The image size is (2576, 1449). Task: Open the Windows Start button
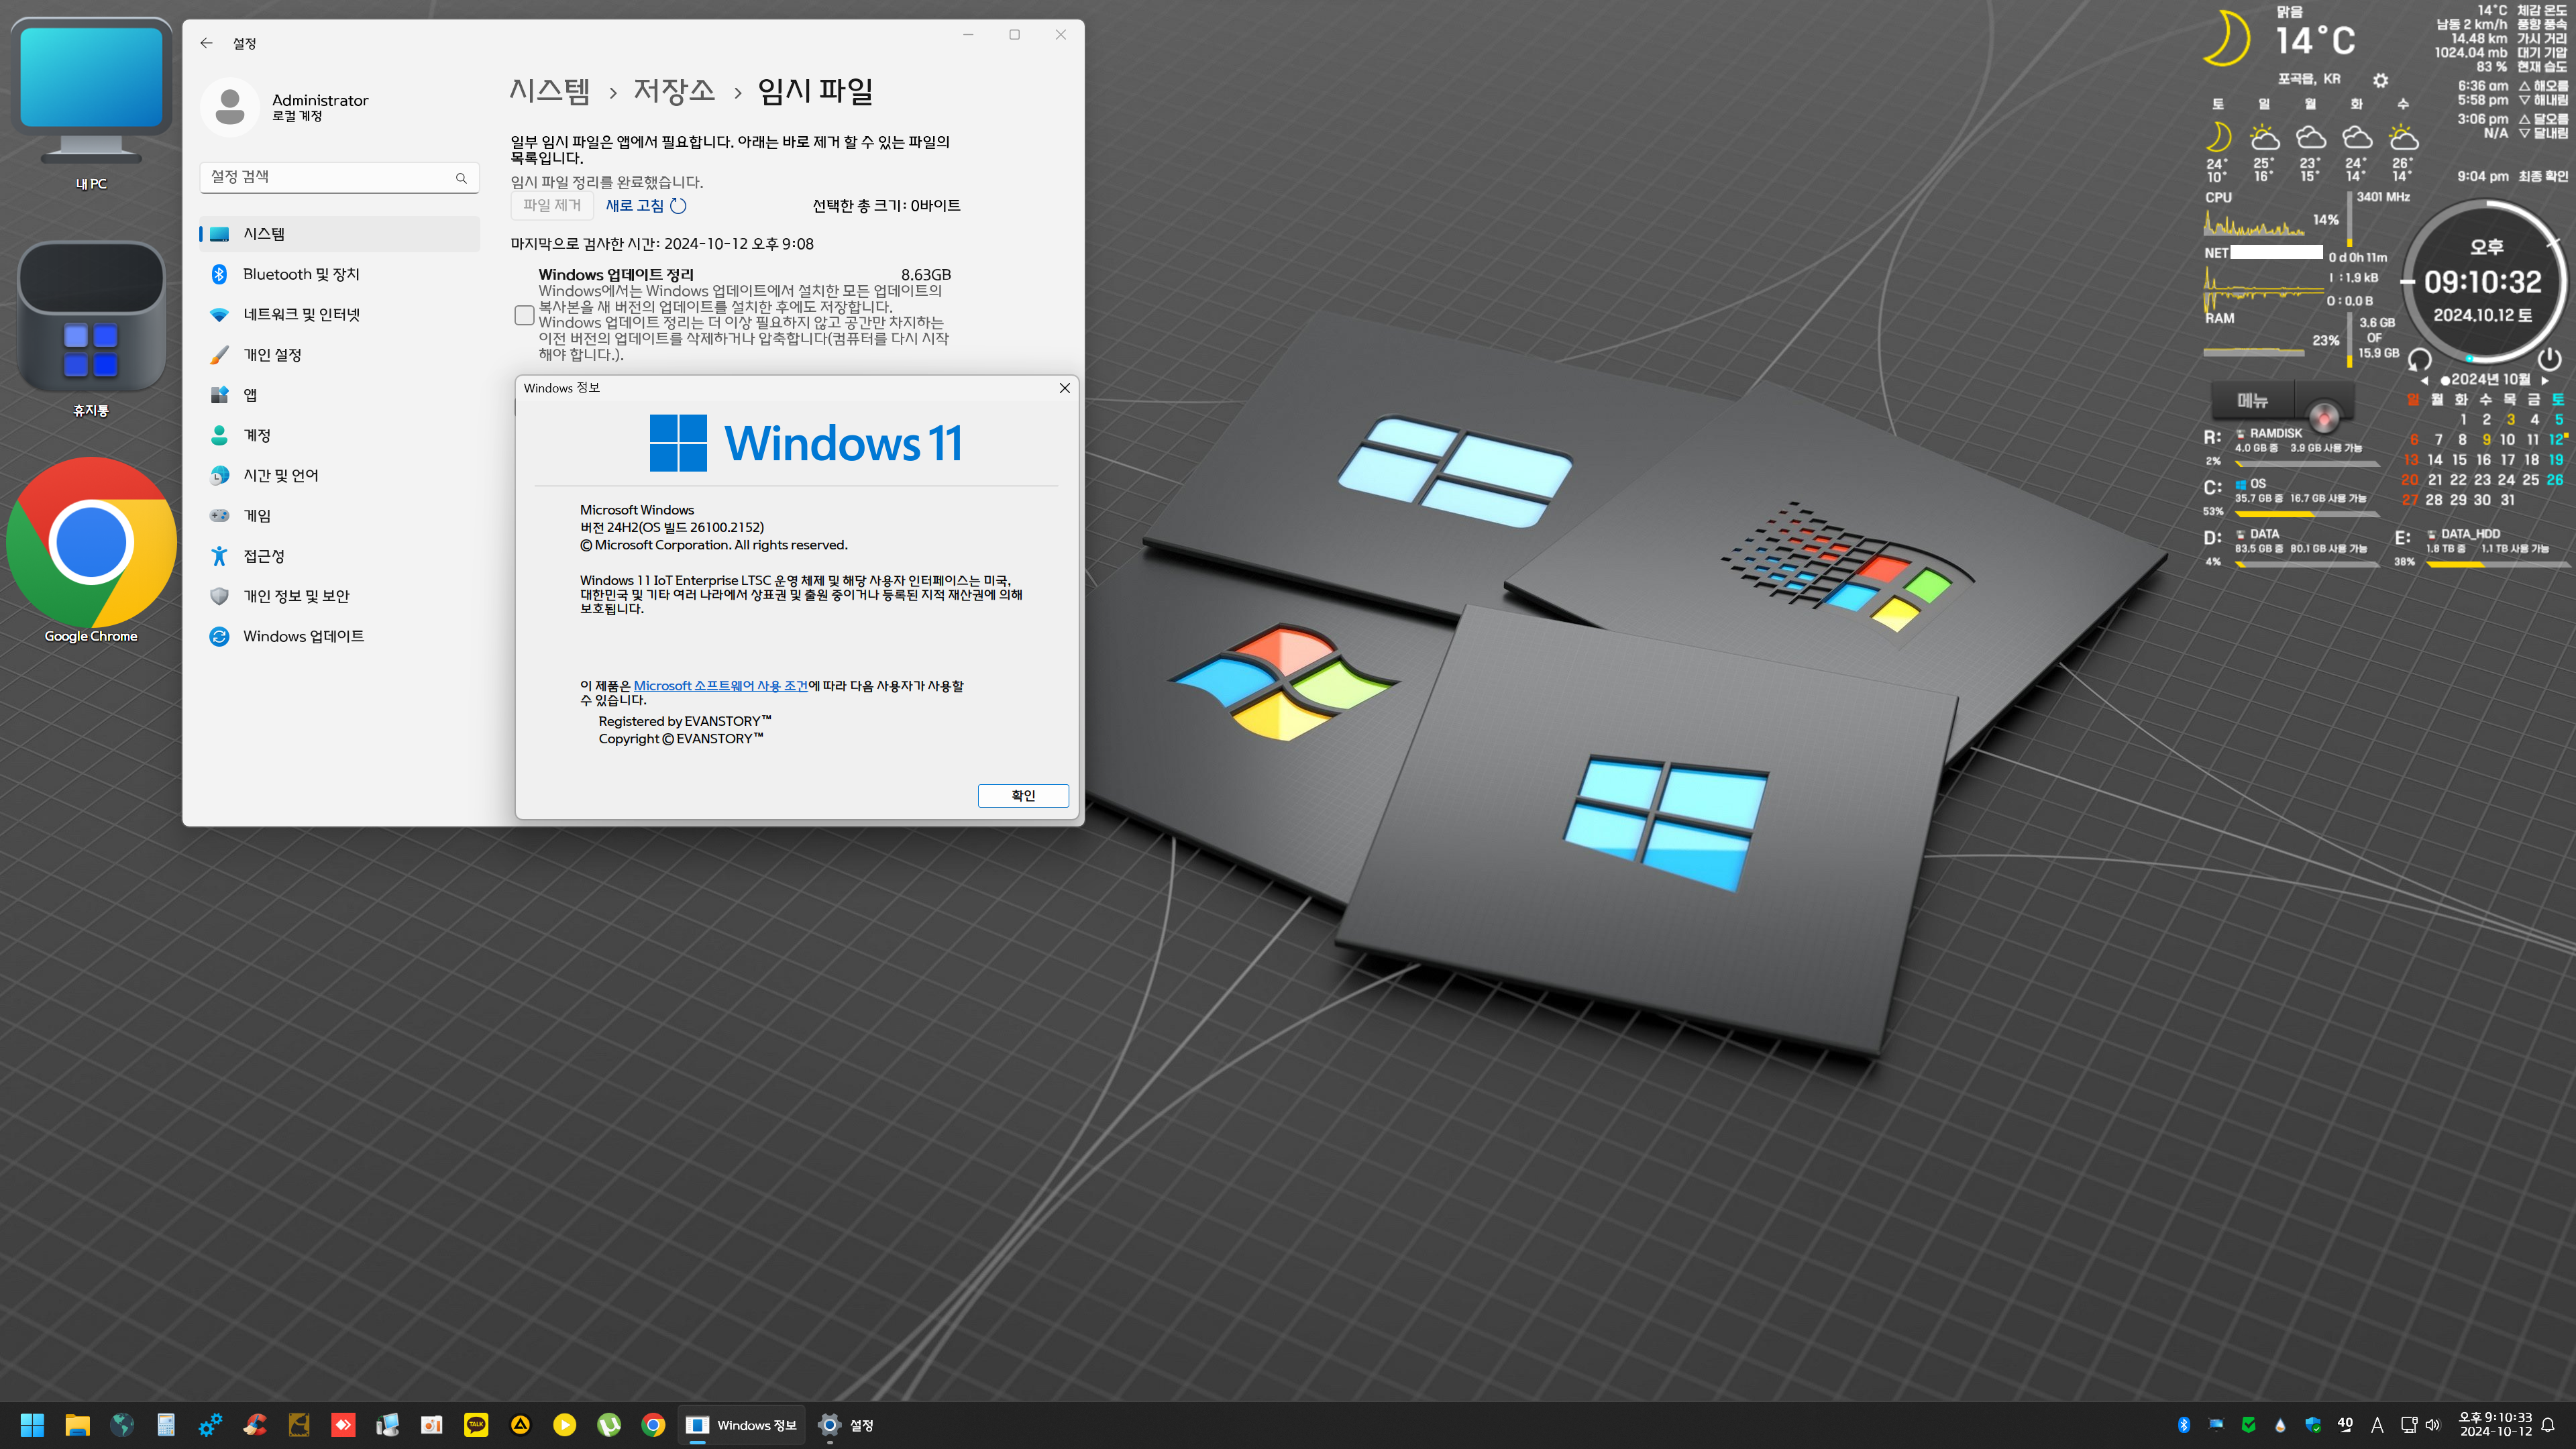(x=32, y=1425)
